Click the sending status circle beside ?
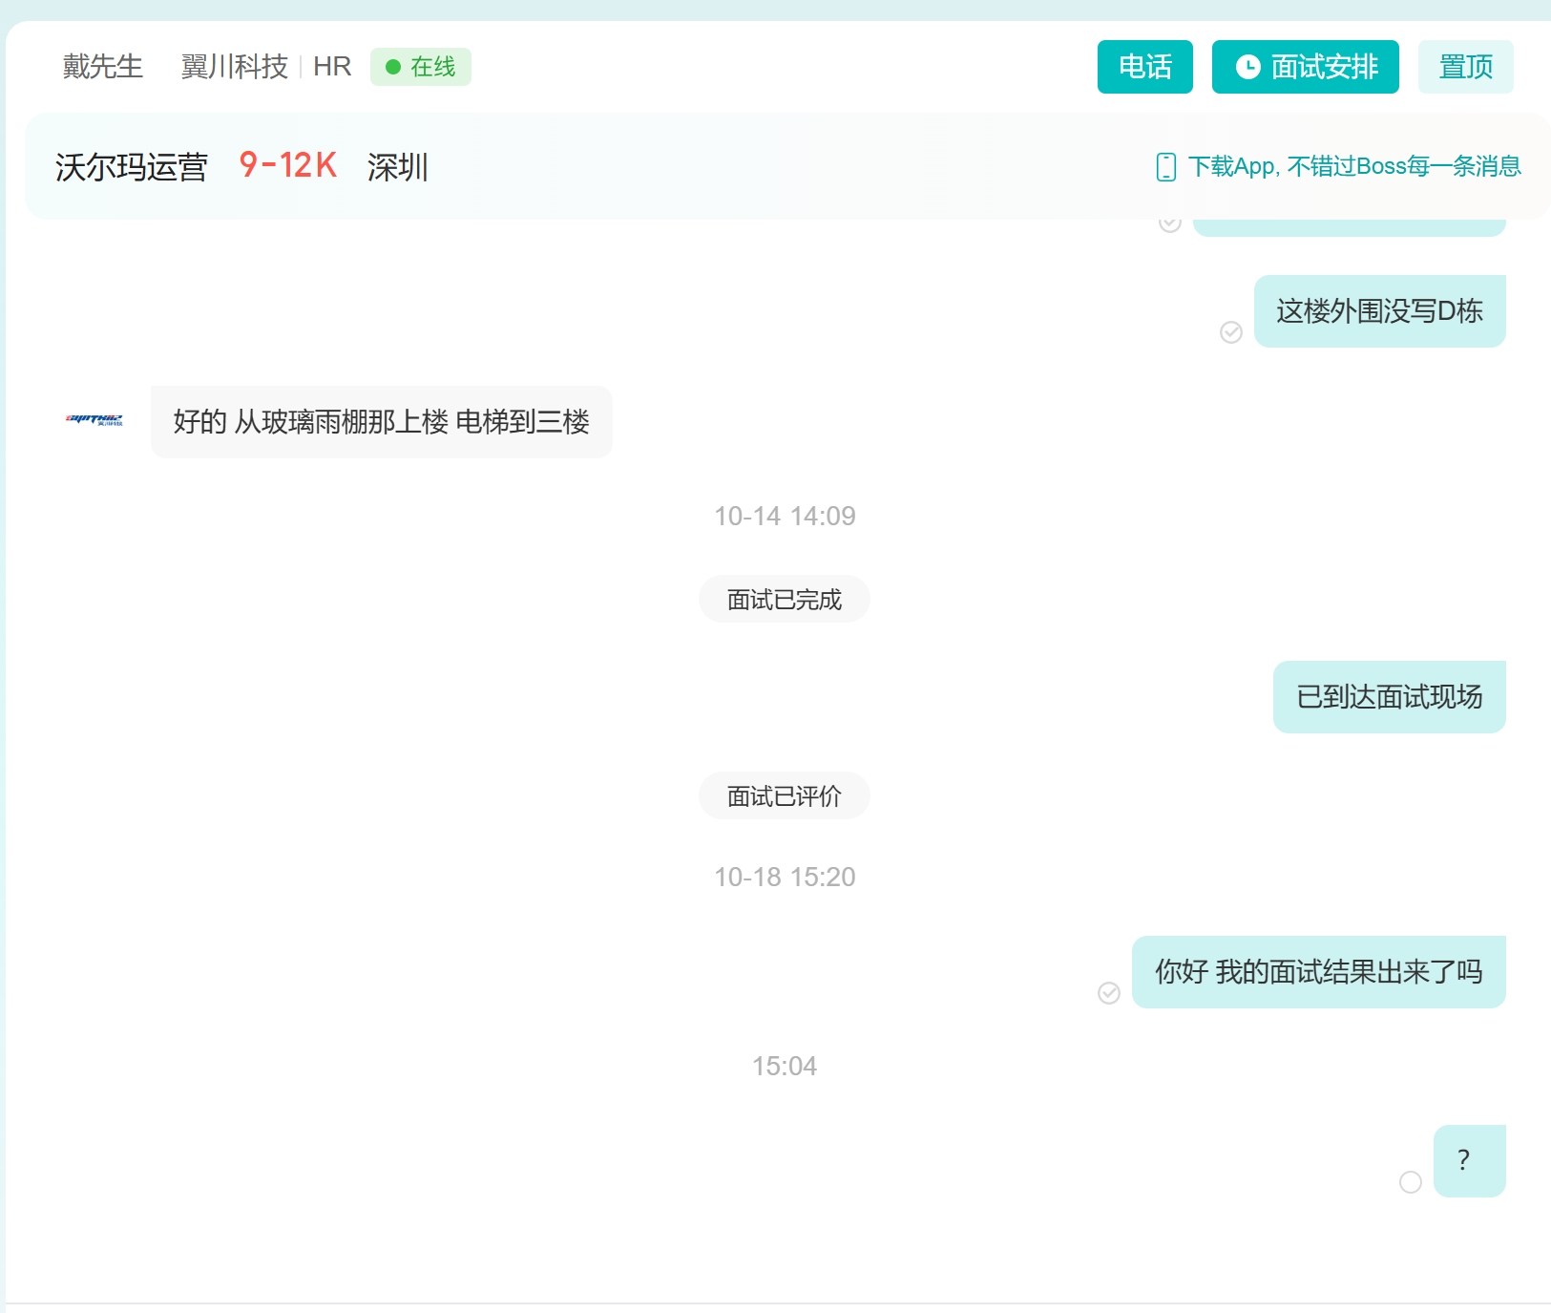The height and width of the screenshot is (1313, 1551). tap(1411, 1182)
